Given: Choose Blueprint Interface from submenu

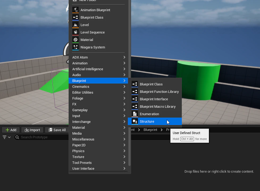Looking at the screenshot, I should tap(155, 99).
